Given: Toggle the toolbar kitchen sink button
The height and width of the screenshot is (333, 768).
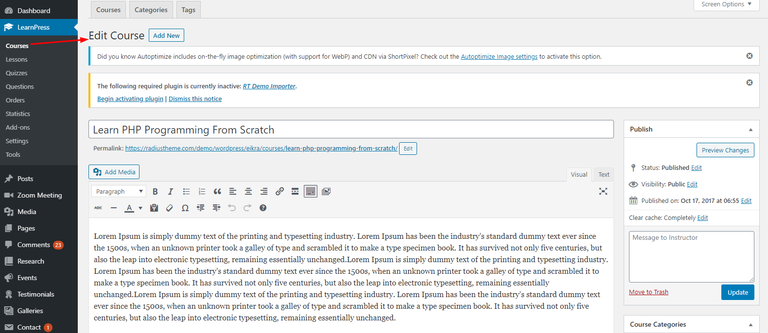Looking at the screenshot, I should coord(311,191).
